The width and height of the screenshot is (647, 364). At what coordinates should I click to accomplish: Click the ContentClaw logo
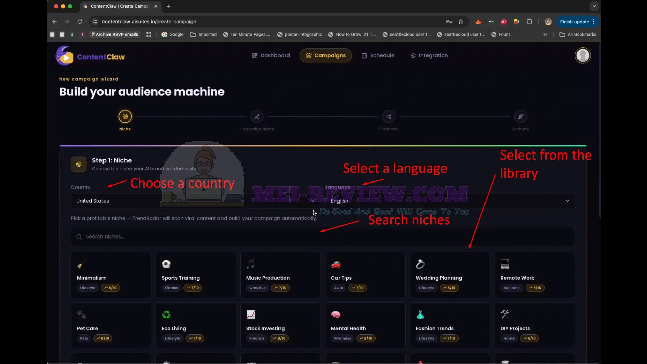[x=90, y=56]
